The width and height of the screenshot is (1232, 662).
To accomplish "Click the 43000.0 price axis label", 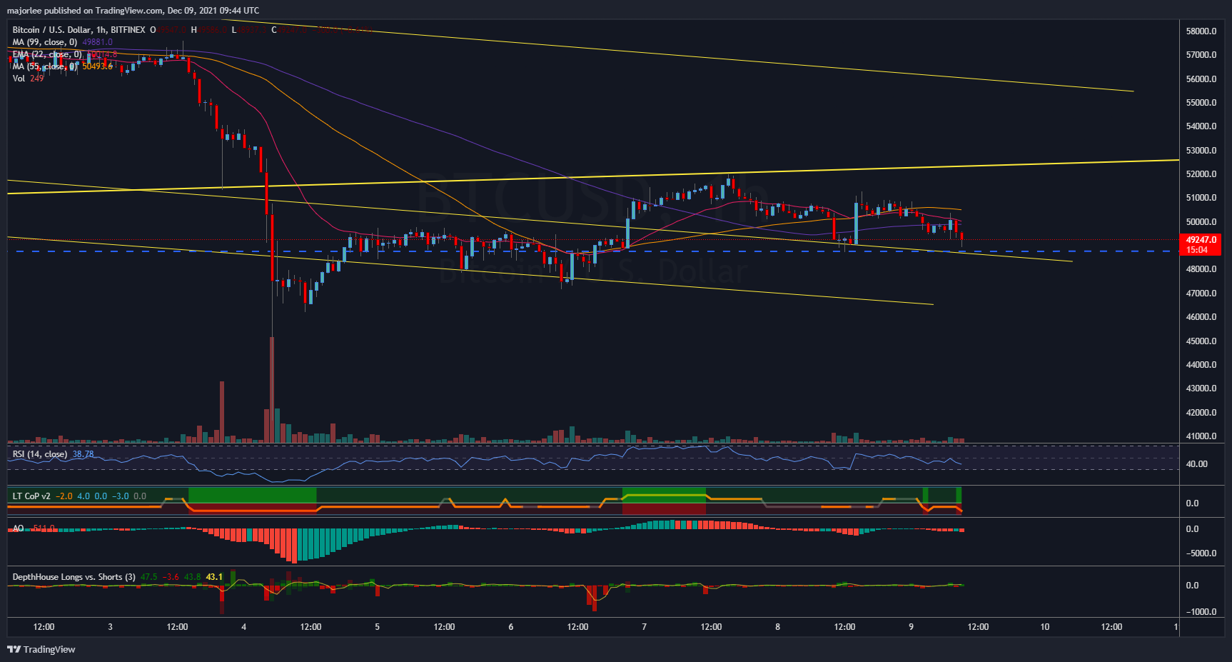I will (1201, 388).
